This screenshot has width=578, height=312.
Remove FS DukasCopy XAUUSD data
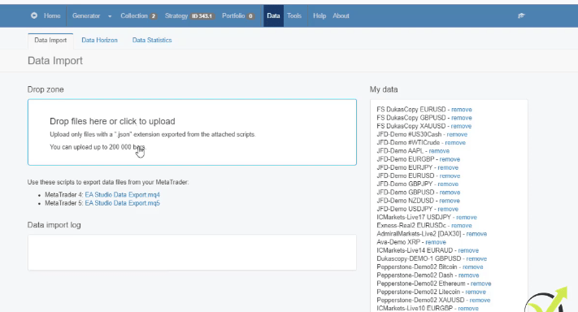tap(461, 127)
